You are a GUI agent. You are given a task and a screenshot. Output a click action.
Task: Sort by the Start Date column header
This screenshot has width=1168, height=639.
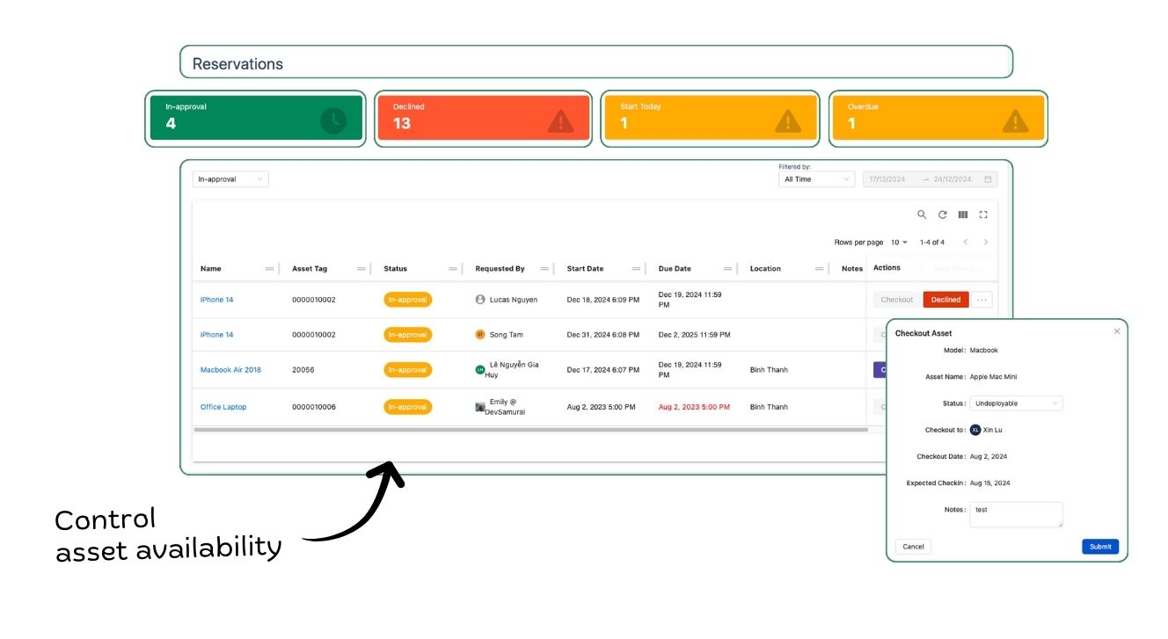[585, 269]
